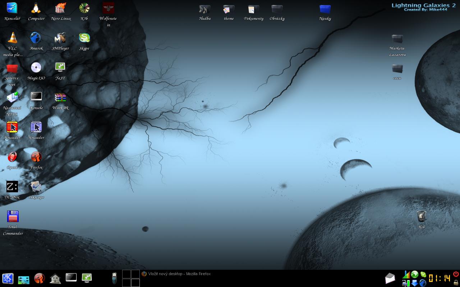Image resolution: width=460 pixels, height=287 pixels.
Task: Open the blue globe Amarok tray icon
Action: click(x=423, y=283)
